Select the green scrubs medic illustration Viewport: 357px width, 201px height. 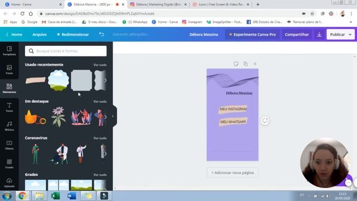click(x=35, y=154)
